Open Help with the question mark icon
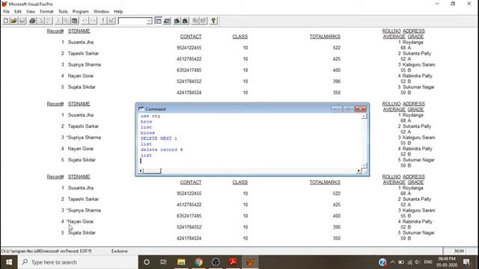Image resolution: width=479 pixels, height=269 pixels. point(213,21)
